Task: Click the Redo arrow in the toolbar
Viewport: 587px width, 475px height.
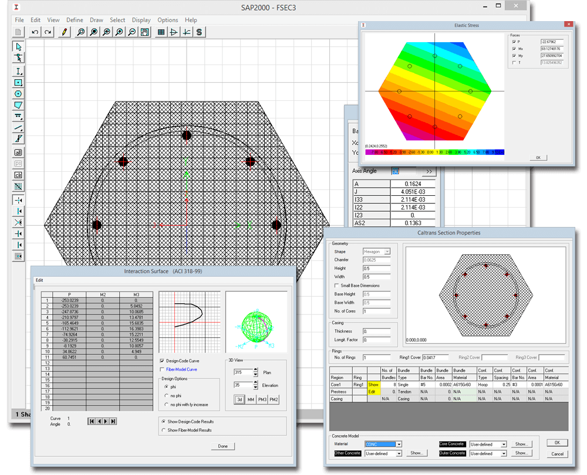Action: [48, 32]
